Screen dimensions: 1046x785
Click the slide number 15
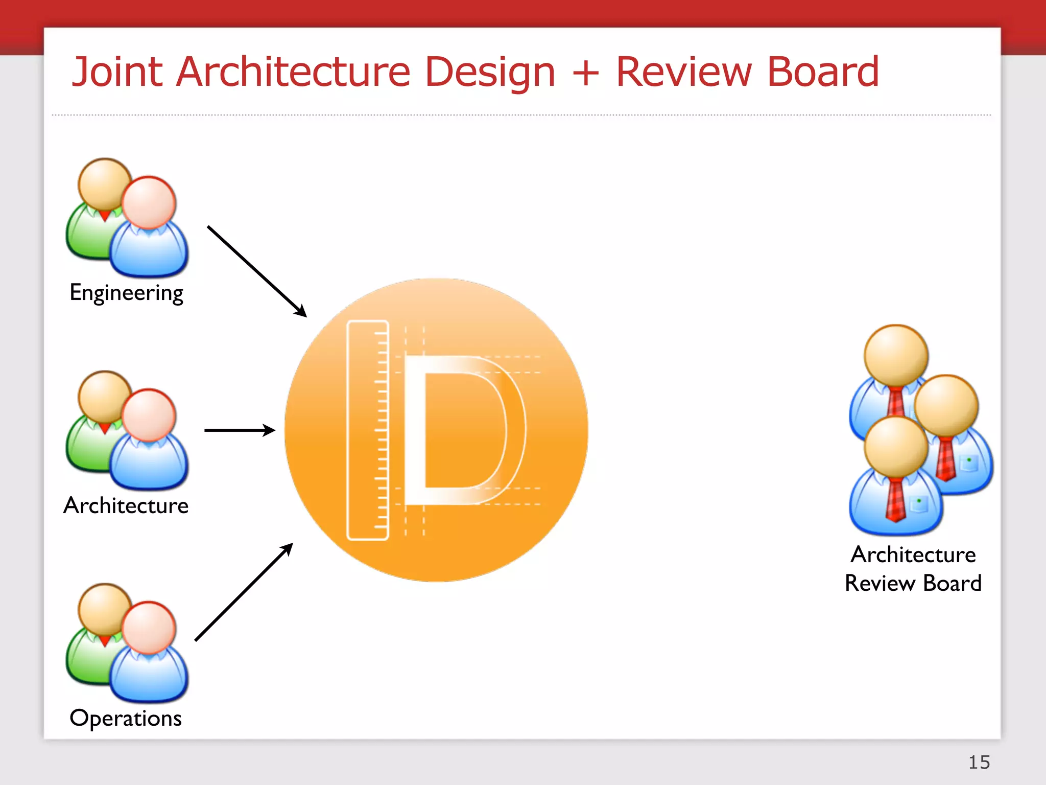click(979, 762)
